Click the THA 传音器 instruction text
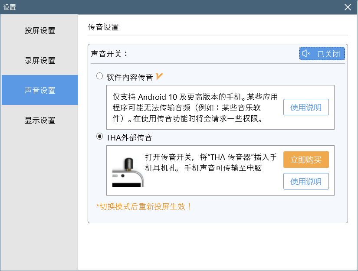Image resolution: width=358 pixels, height=271 pixels. click(x=211, y=163)
